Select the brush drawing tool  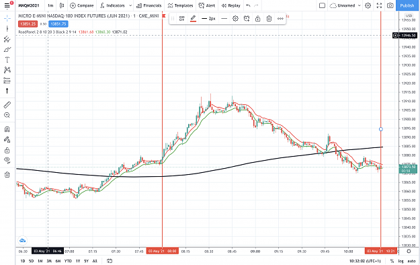pyautogui.click(x=7, y=49)
